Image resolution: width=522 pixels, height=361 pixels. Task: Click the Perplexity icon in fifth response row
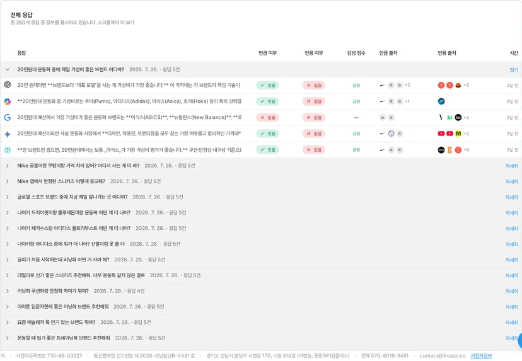click(8, 150)
